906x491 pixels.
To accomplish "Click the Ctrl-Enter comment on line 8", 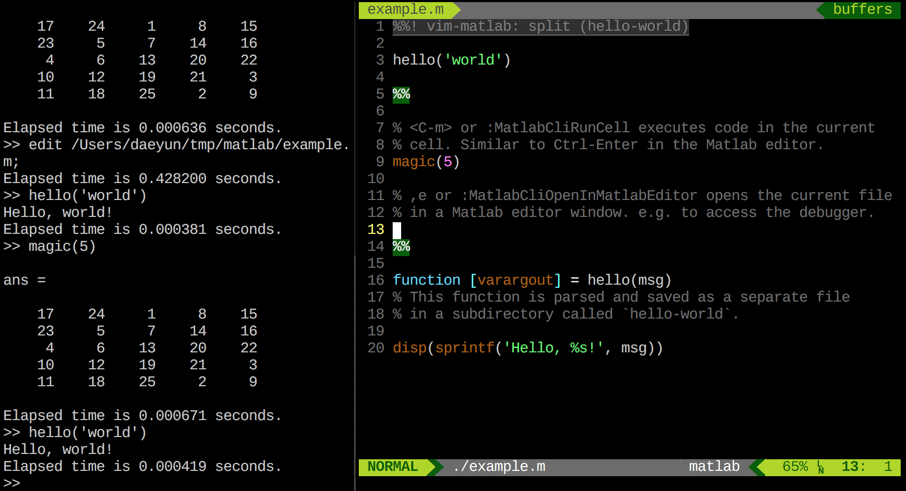I will (x=608, y=145).
